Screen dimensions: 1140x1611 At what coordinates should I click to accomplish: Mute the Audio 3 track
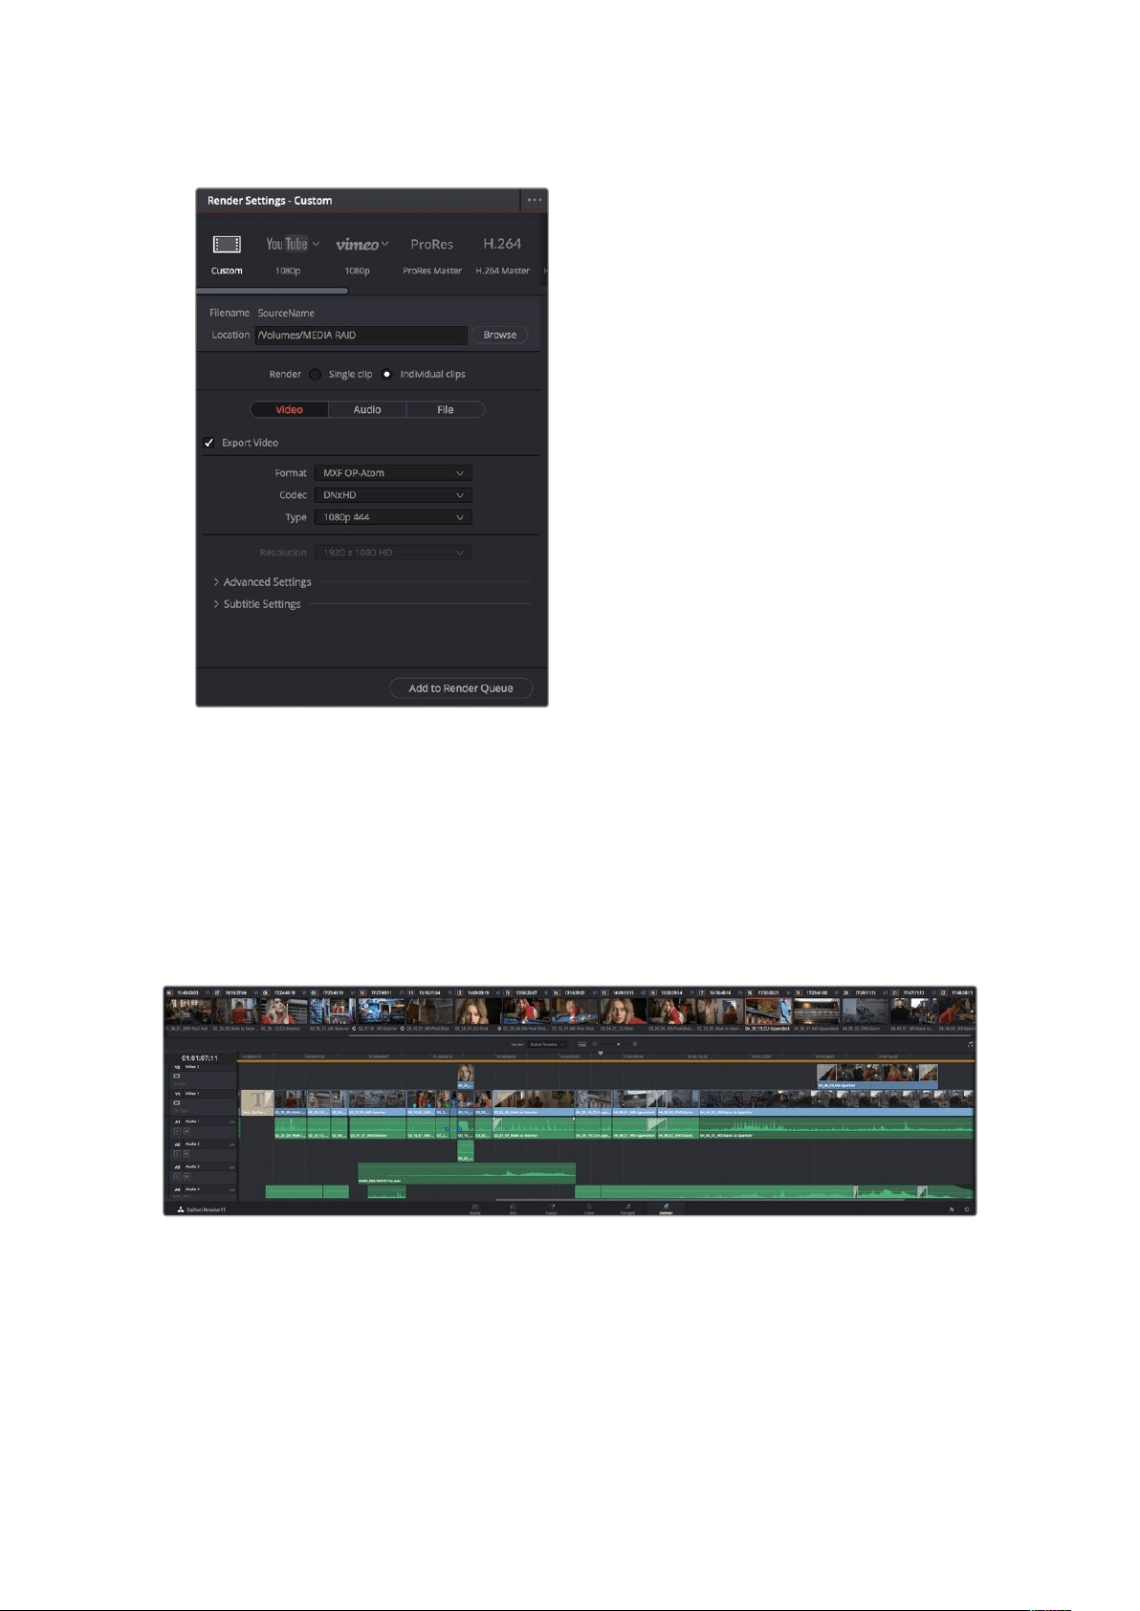(x=186, y=1177)
